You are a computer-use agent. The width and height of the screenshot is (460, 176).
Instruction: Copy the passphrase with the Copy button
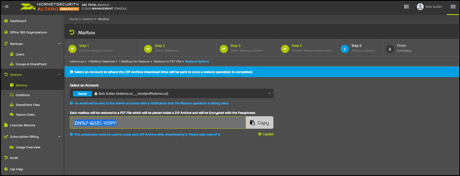click(260, 122)
